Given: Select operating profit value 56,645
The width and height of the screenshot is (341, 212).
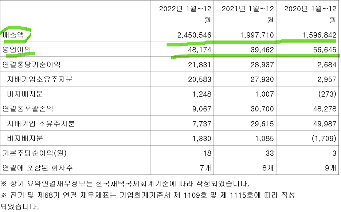Looking at the screenshot, I should (325, 50).
